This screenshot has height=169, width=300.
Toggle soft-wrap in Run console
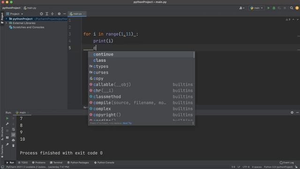pos(13,130)
